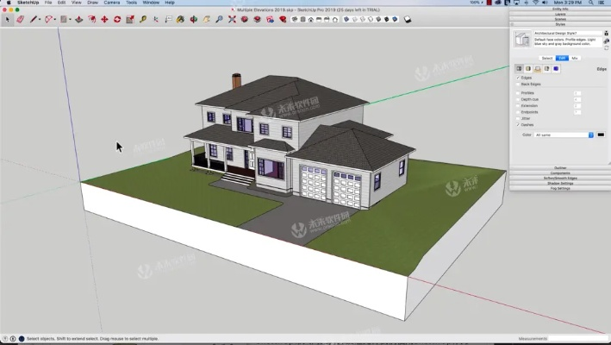Open the edge Color 'All same' dropdown
The image size is (611, 345).
pos(564,135)
